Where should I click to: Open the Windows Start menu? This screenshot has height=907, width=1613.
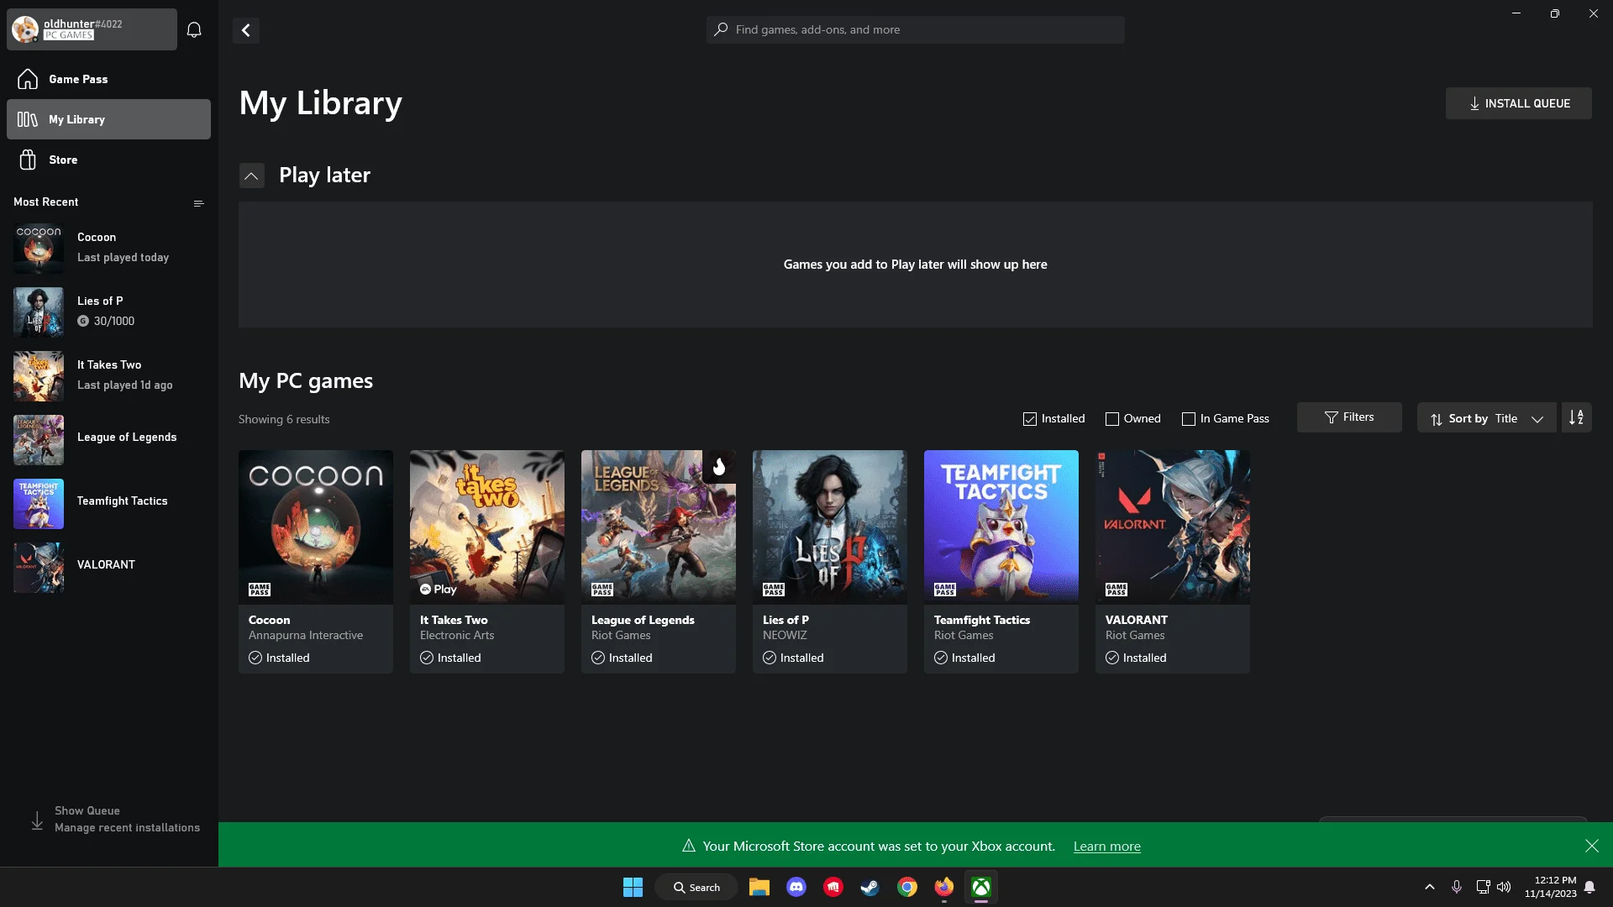pos(633,887)
